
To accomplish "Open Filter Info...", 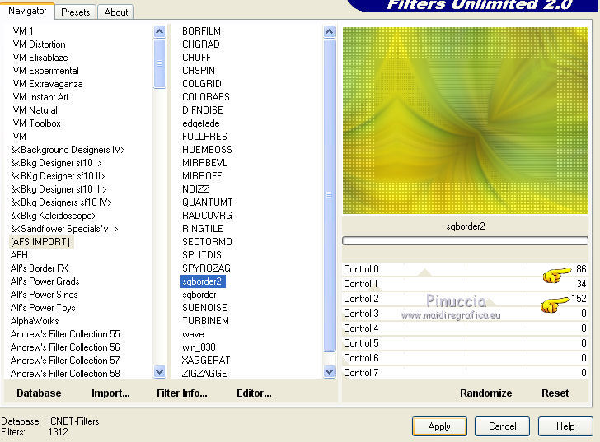I will click(x=182, y=393).
